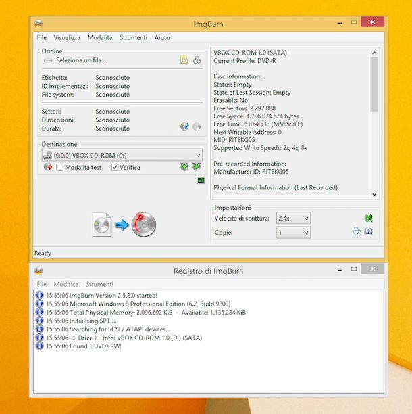This screenshot has height=414, width=412.
Task: Minimize the ImgBurn main window
Action: [x=340, y=23]
